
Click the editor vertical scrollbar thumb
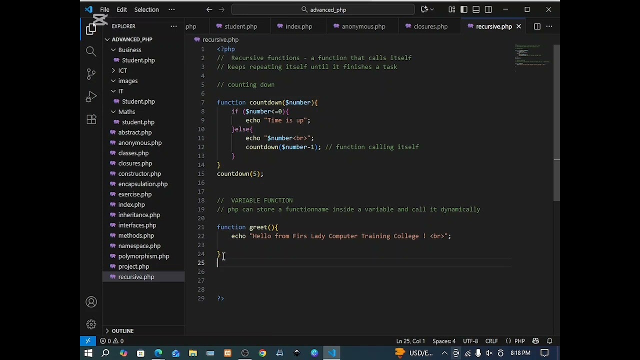tap(556, 122)
